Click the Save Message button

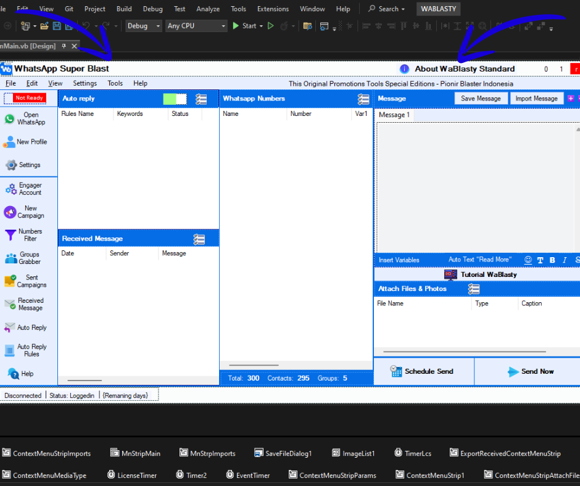[x=481, y=99]
